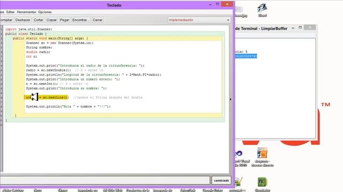Click the 'public static void main' line
343x192 pixels.
(x=50, y=38)
